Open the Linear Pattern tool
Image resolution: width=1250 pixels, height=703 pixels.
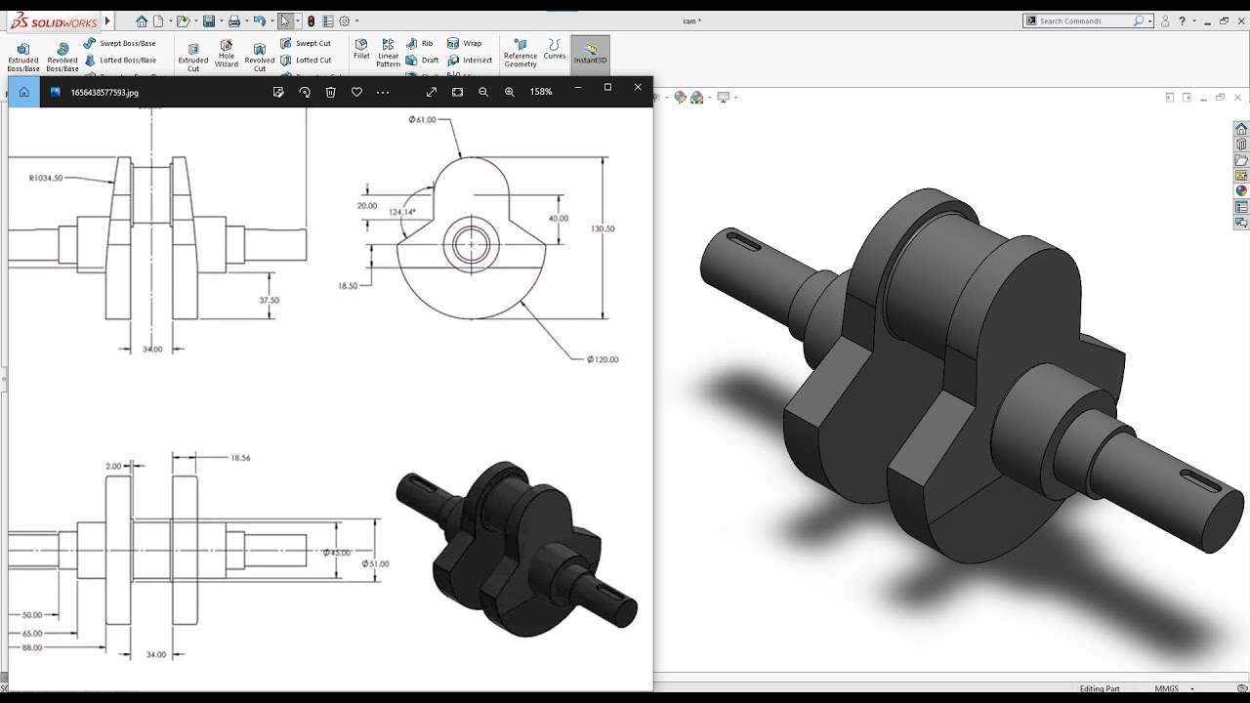click(389, 53)
